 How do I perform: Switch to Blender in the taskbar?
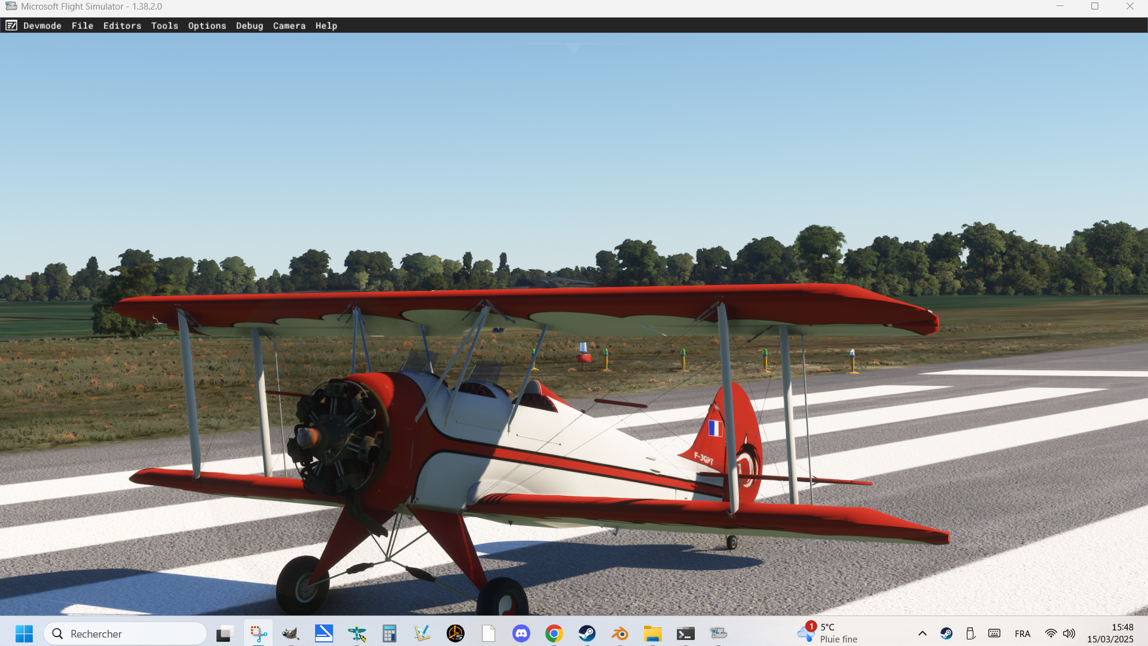(x=620, y=633)
